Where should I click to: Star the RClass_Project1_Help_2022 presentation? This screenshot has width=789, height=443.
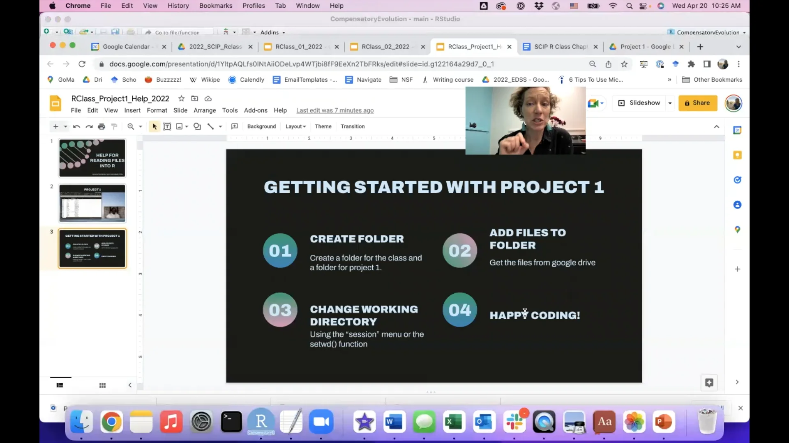[181, 98]
